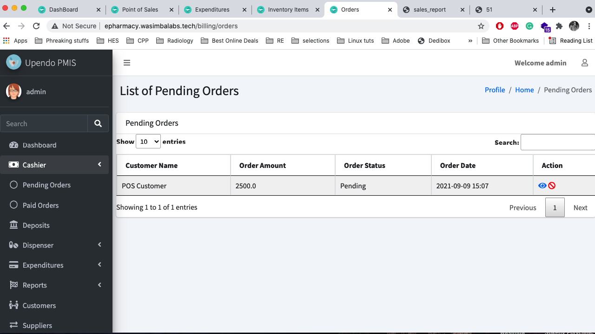Click the Home breadcrumb link

coord(524,90)
